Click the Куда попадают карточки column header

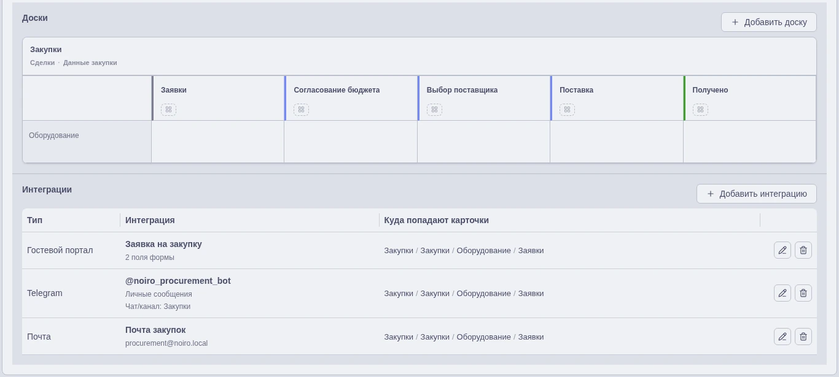click(436, 220)
